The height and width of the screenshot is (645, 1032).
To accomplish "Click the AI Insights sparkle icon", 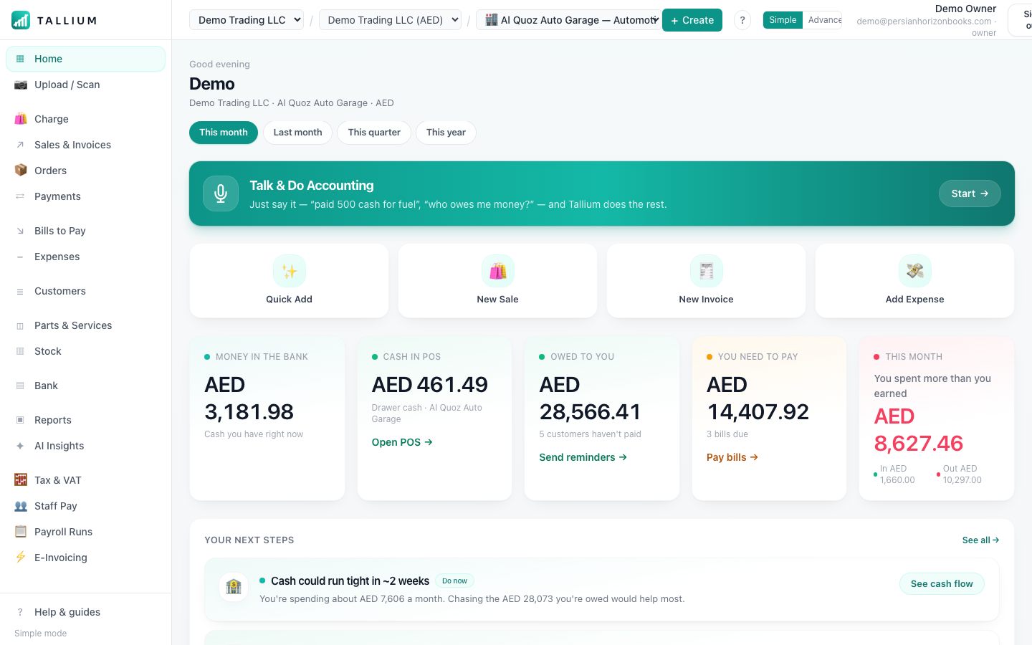I will [20, 446].
